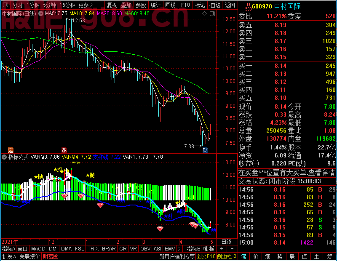Open the 统计 statistics tool
Screen dimensions: 337x261
click(155, 5)
